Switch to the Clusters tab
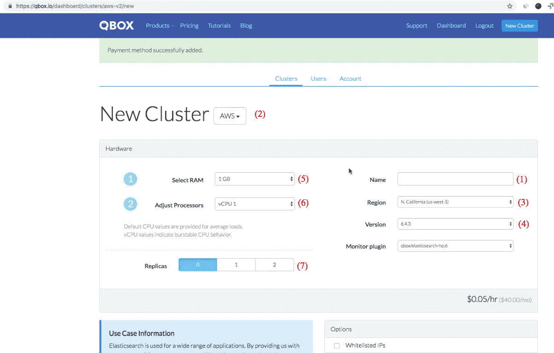Screen dimensions: 554x353 (x=286, y=79)
